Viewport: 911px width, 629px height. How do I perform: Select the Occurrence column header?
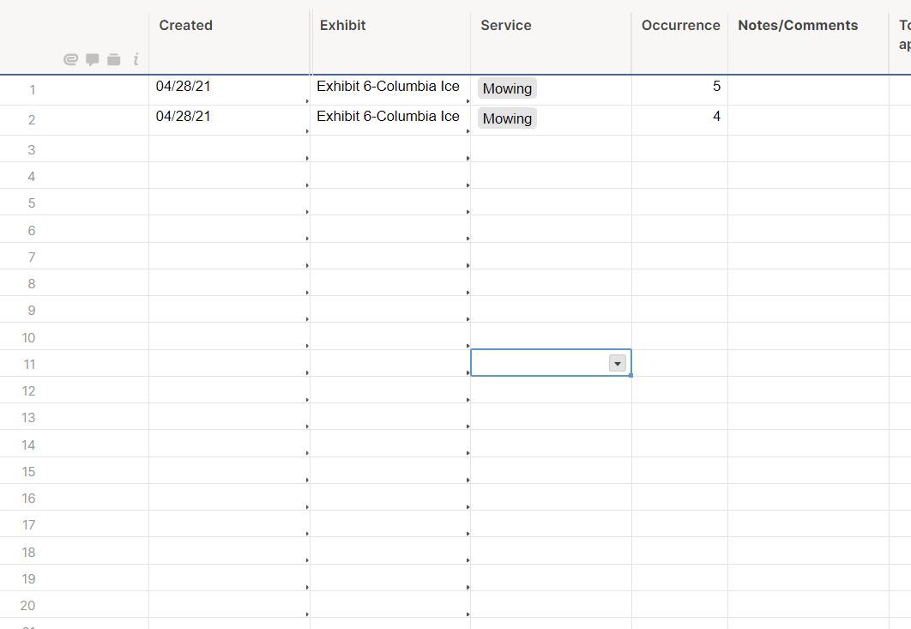[x=680, y=26]
